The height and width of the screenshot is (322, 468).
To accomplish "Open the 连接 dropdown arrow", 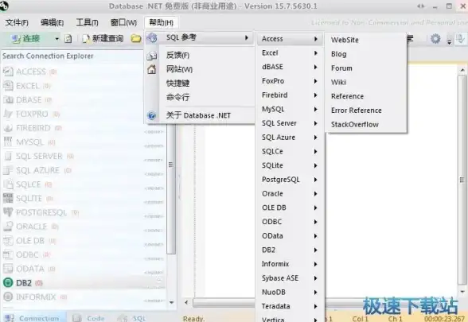I will coord(57,39).
